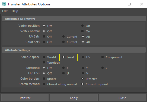Click the 'Sample space:' label

pyautogui.click(x=31, y=57)
